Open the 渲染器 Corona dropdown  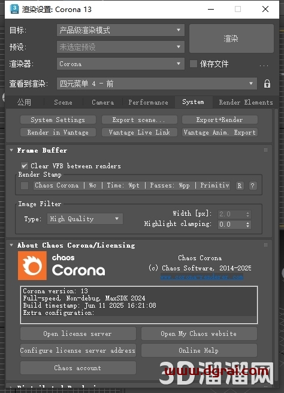click(x=121, y=64)
